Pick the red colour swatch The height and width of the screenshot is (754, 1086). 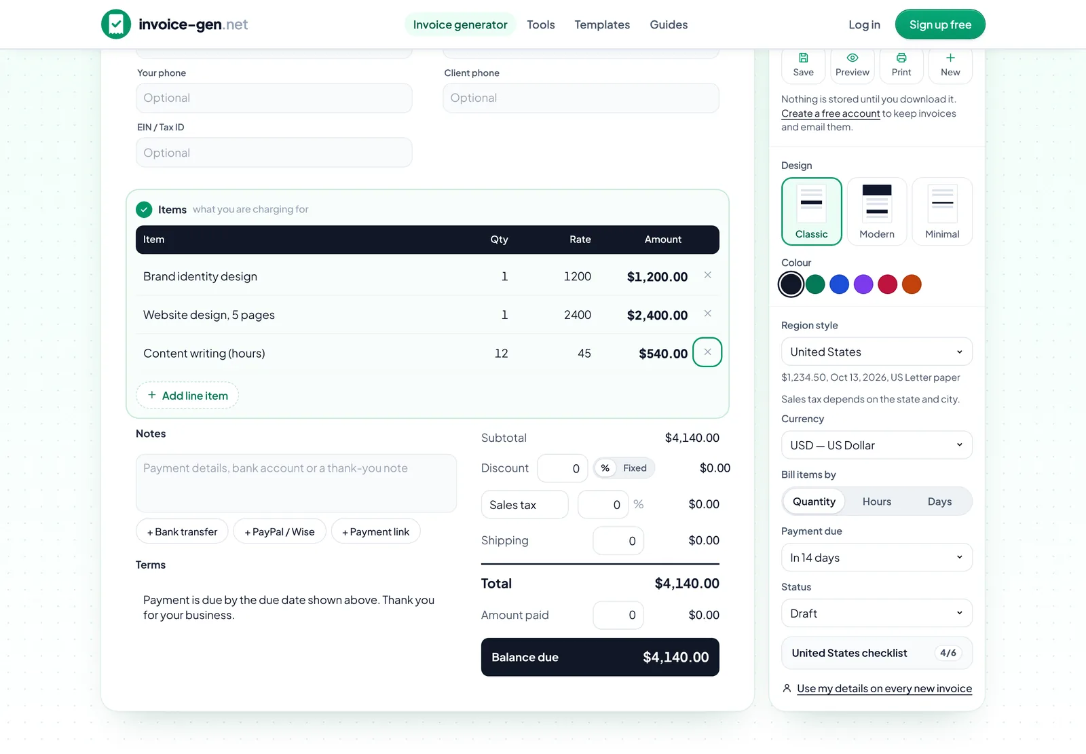(x=887, y=284)
